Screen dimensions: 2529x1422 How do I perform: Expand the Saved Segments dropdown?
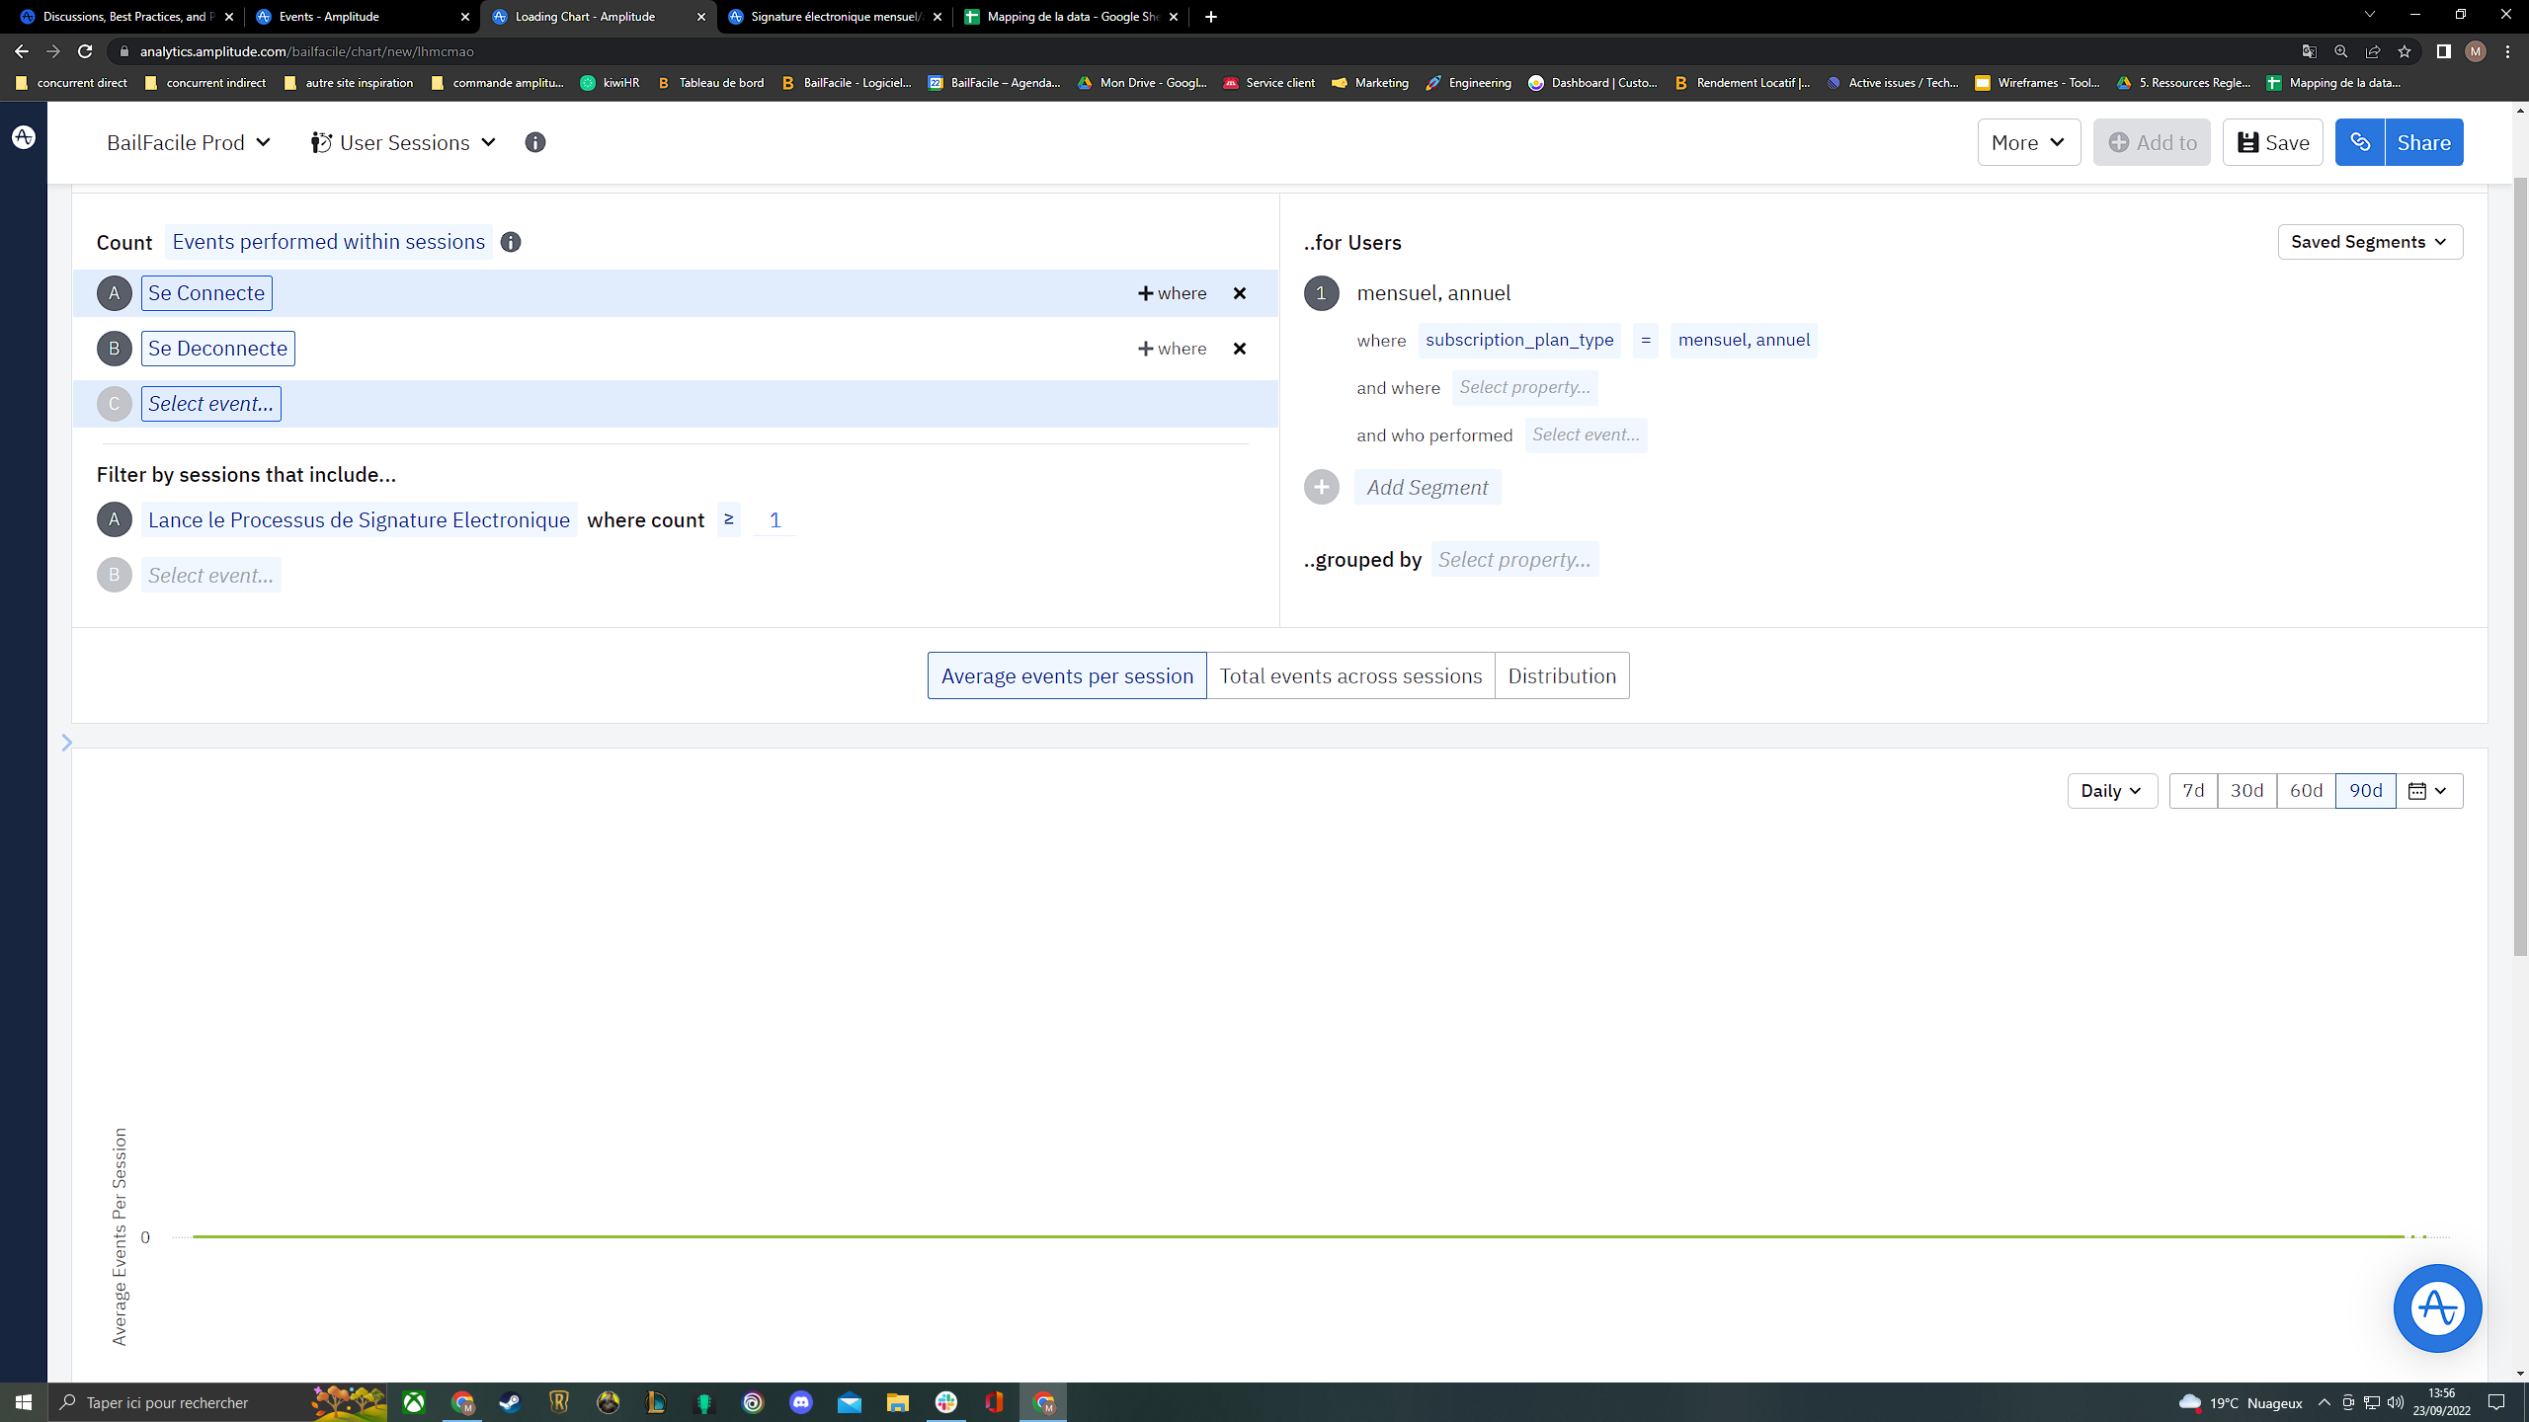click(2369, 242)
